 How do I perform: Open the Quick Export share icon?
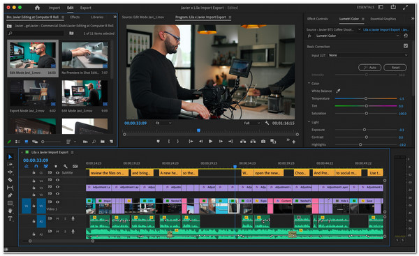click(x=393, y=7)
